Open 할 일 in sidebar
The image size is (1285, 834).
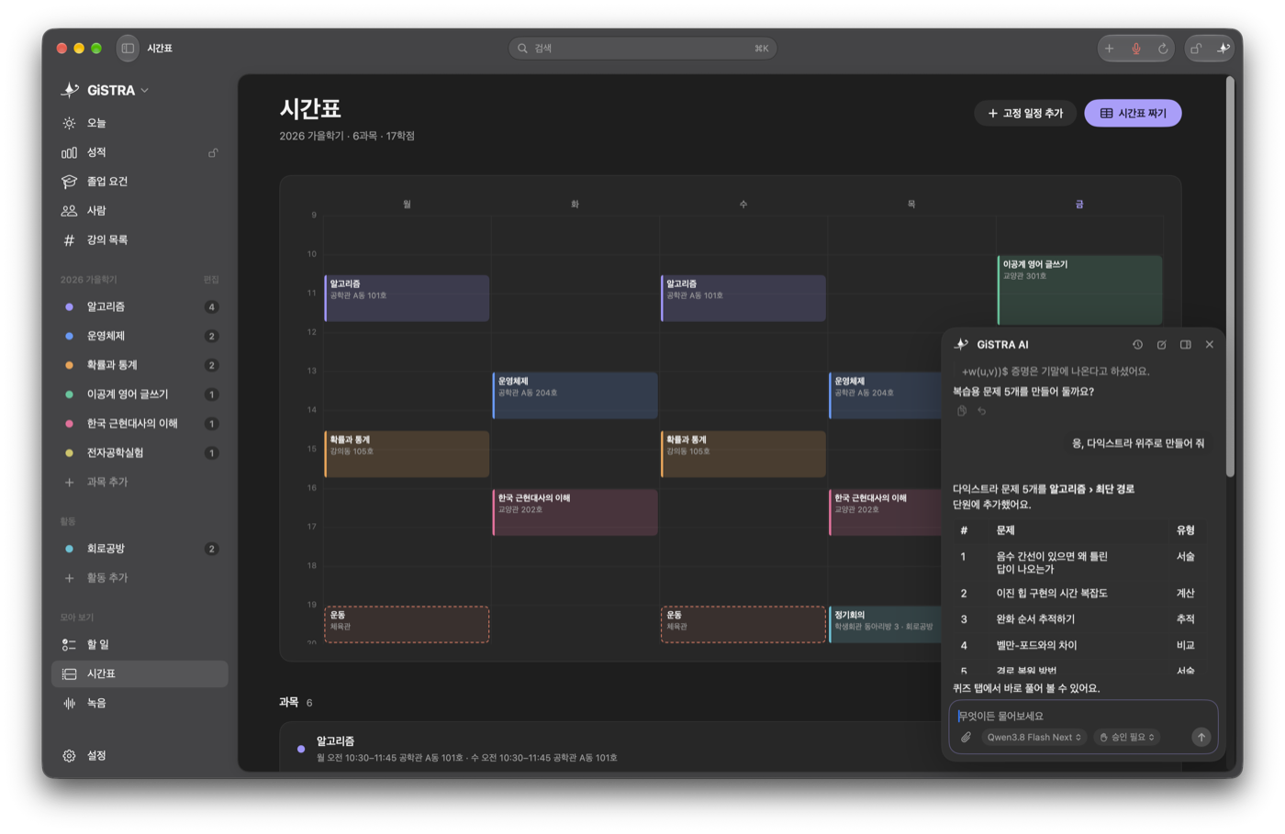[140, 645]
